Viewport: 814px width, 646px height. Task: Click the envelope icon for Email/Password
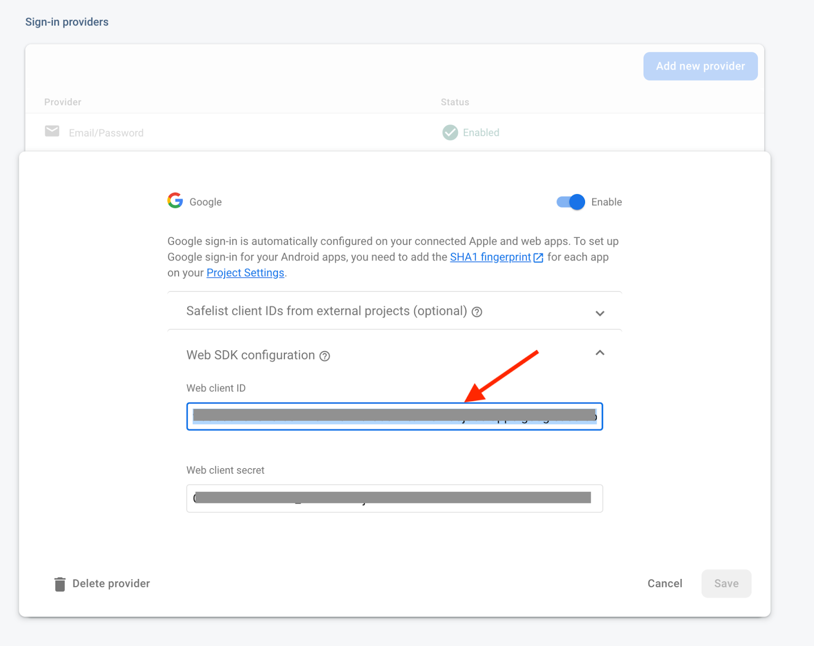(x=52, y=132)
